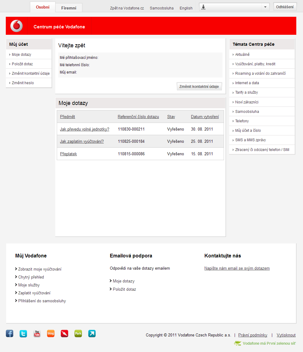Open the Twitter icon in the footer
303x352 pixels.
pos(23,334)
